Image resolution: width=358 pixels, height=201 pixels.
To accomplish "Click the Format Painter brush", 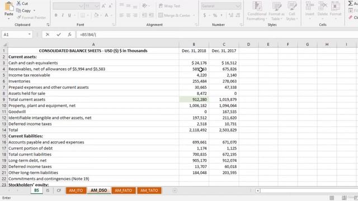I will click(19, 17).
